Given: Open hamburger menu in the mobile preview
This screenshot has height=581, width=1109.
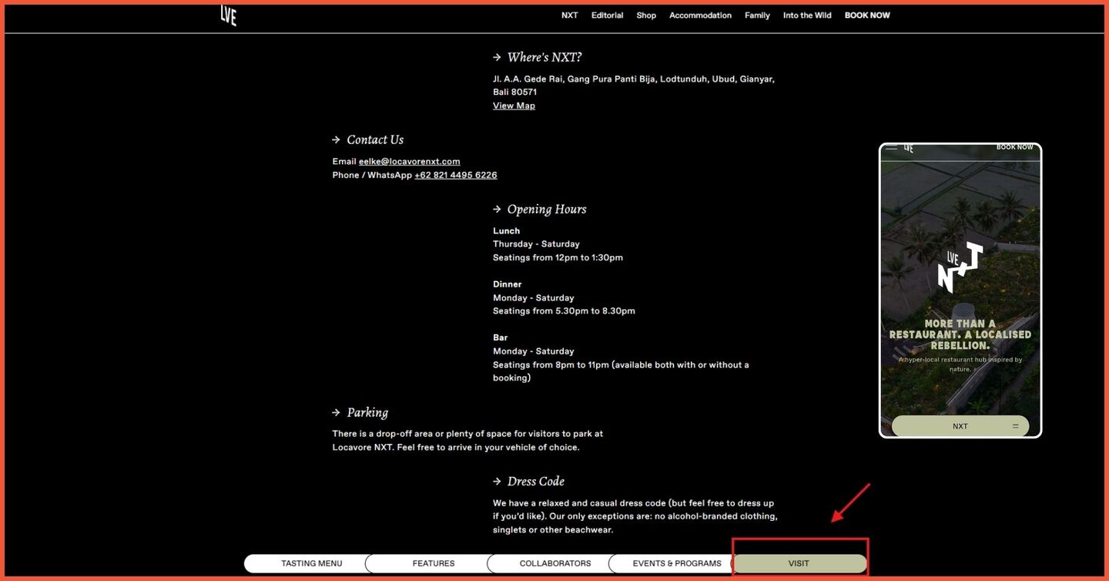Looking at the screenshot, I should pos(891,148).
